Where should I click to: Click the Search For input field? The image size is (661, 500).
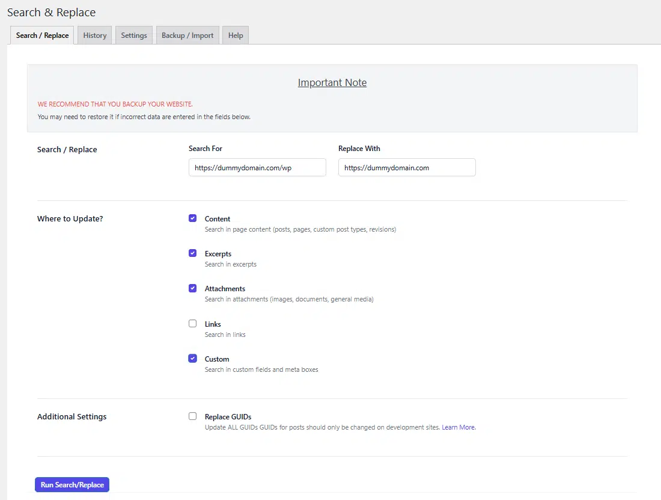[x=257, y=168]
